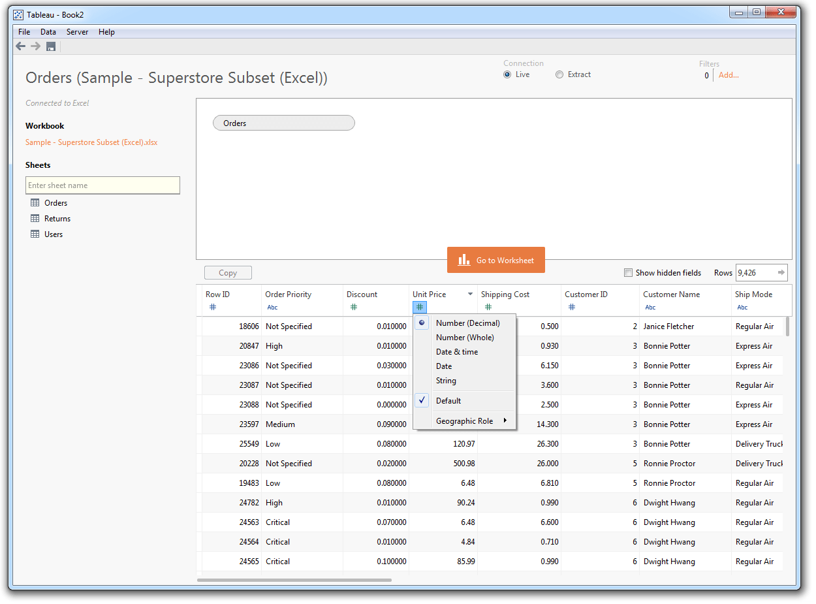Click Customer ID number data type icon
Viewport: 816px width, 604px height.
(x=571, y=307)
